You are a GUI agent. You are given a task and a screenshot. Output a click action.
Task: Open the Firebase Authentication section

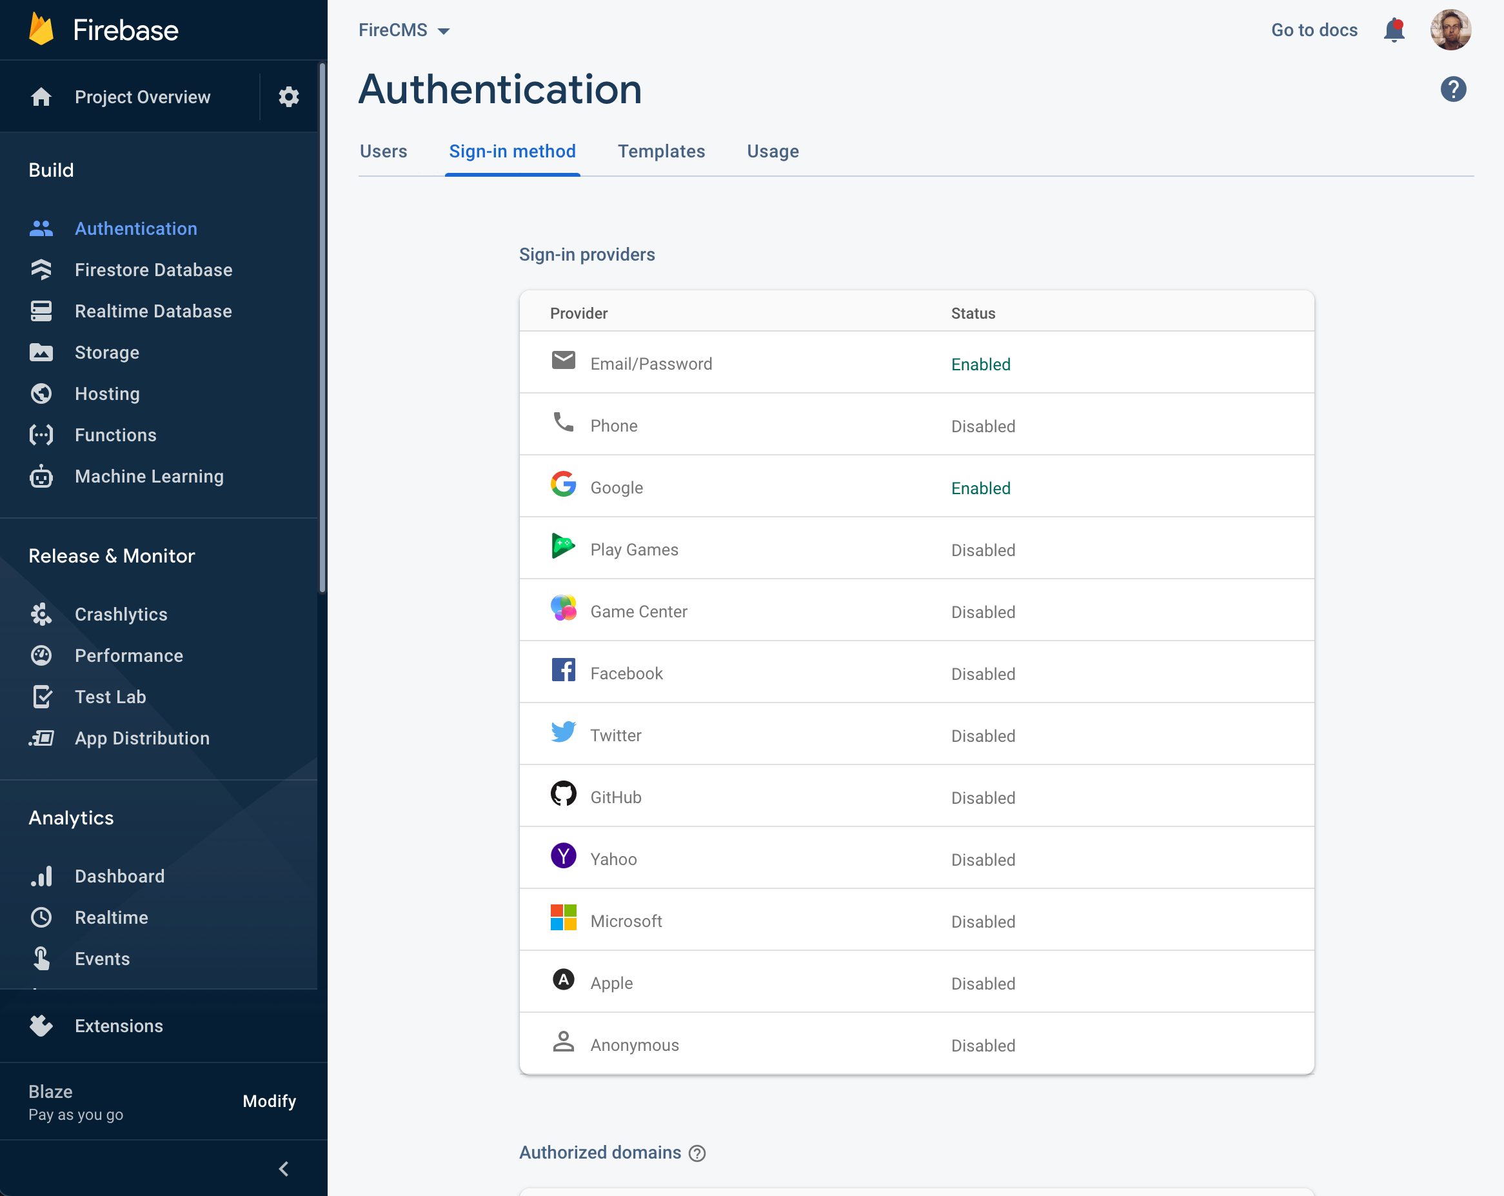pyautogui.click(x=136, y=228)
